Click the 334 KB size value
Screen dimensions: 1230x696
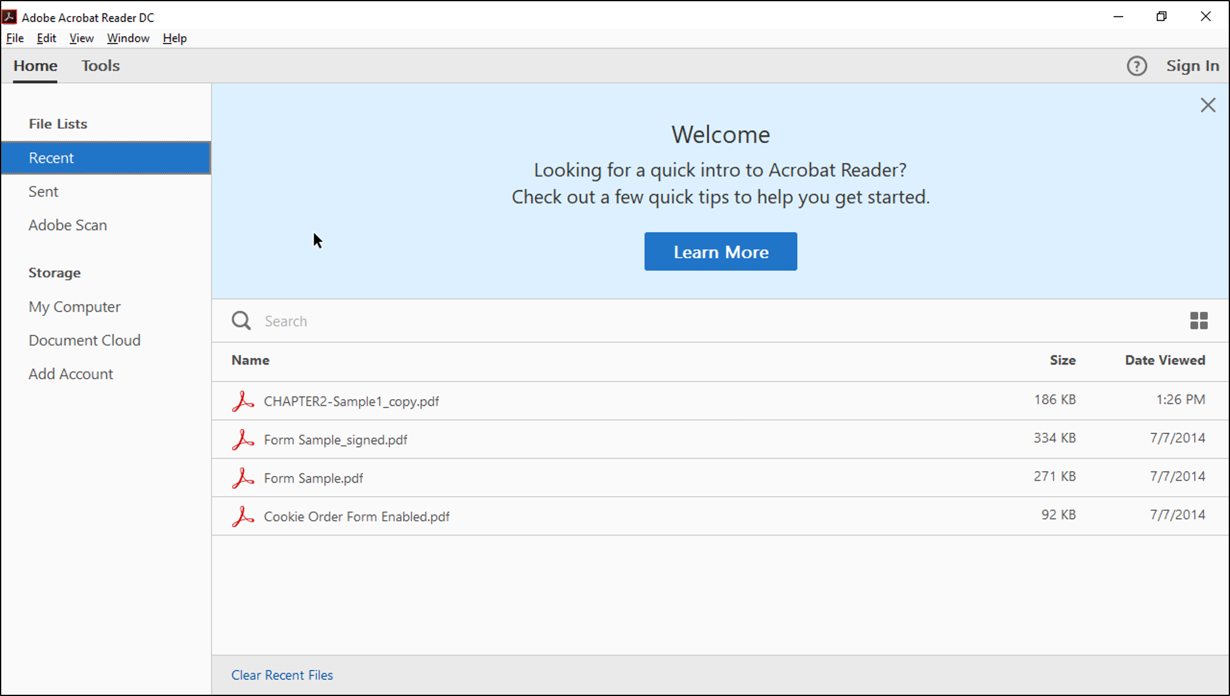[x=1055, y=438]
